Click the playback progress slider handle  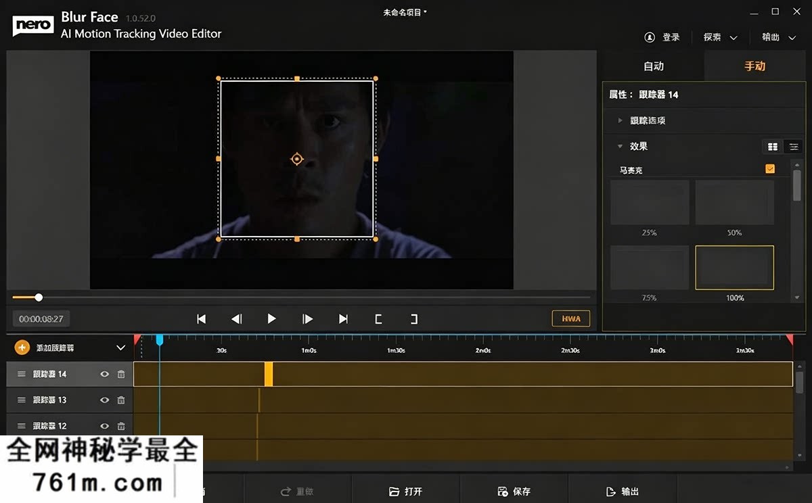click(39, 297)
